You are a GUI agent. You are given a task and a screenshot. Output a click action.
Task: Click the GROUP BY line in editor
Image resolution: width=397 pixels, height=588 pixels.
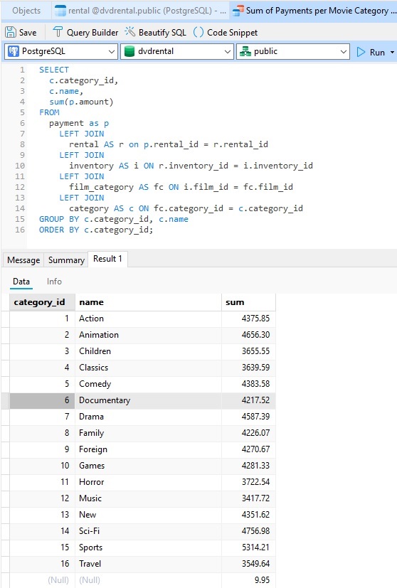click(114, 220)
